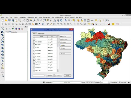This screenshot has width=131, height=98.
Task: Click the deselect features icon
Action: [x=78, y=20]
